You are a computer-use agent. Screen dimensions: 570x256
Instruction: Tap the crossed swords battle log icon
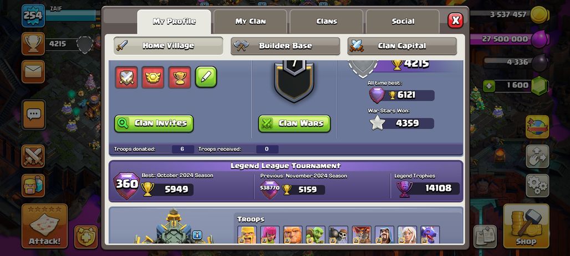coord(33,156)
